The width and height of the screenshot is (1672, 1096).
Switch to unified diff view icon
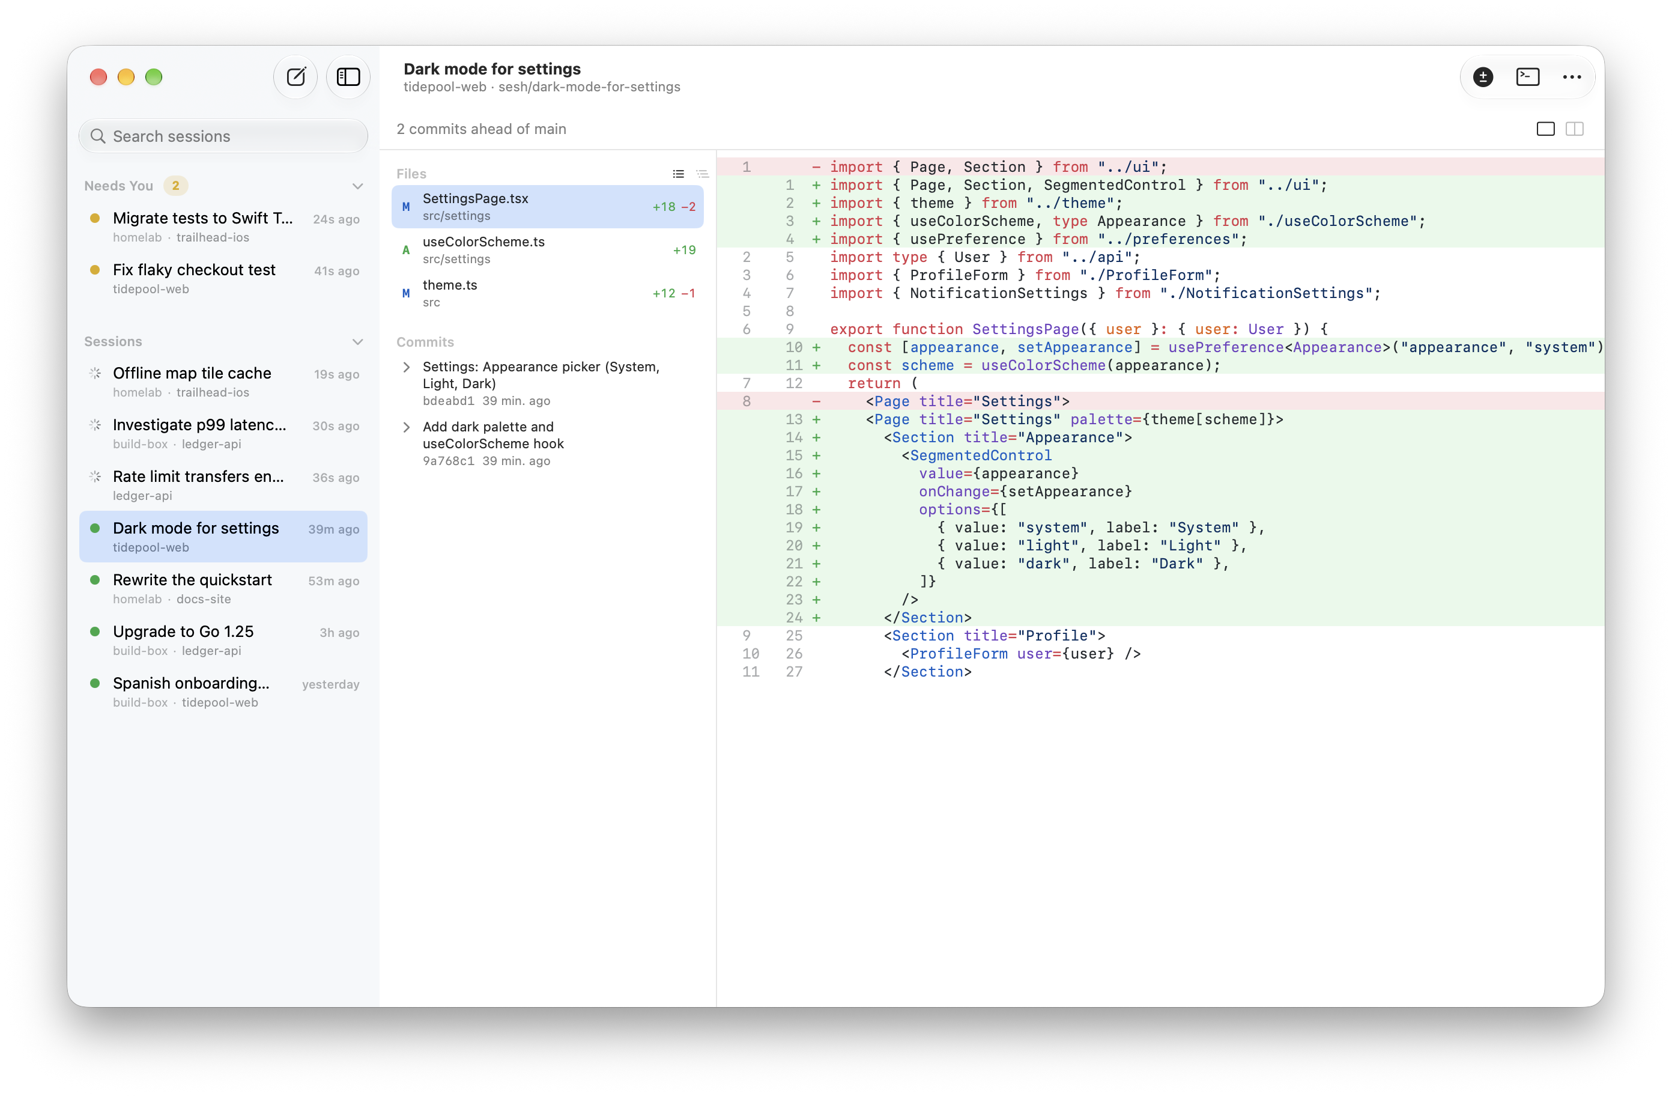click(1545, 129)
